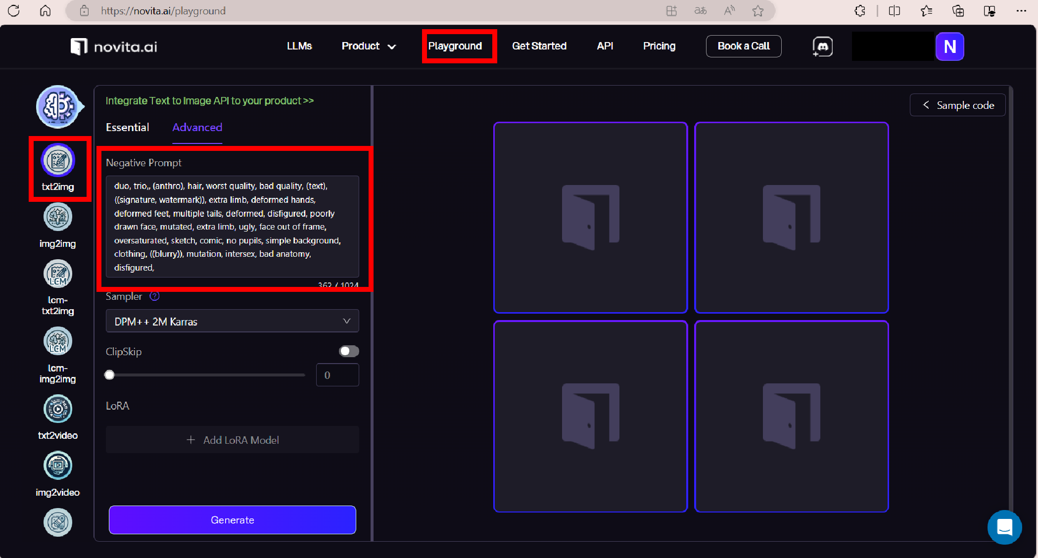1038x558 pixels.
Task: Click Add LoRA Model button
Action: [x=232, y=440]
